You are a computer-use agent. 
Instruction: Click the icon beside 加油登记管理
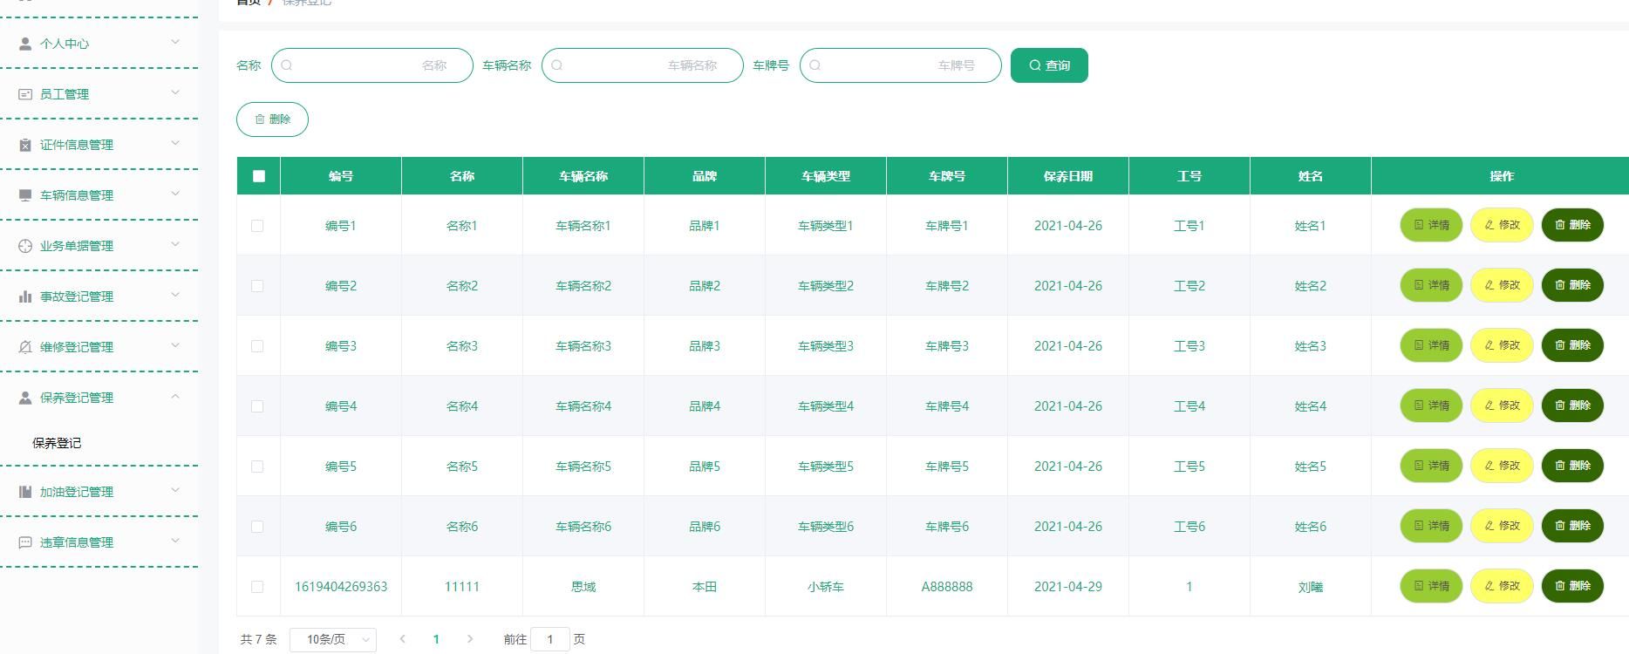tap(25, 491)
